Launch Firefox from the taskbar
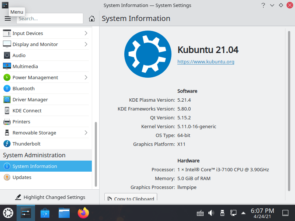 point(83,213)
